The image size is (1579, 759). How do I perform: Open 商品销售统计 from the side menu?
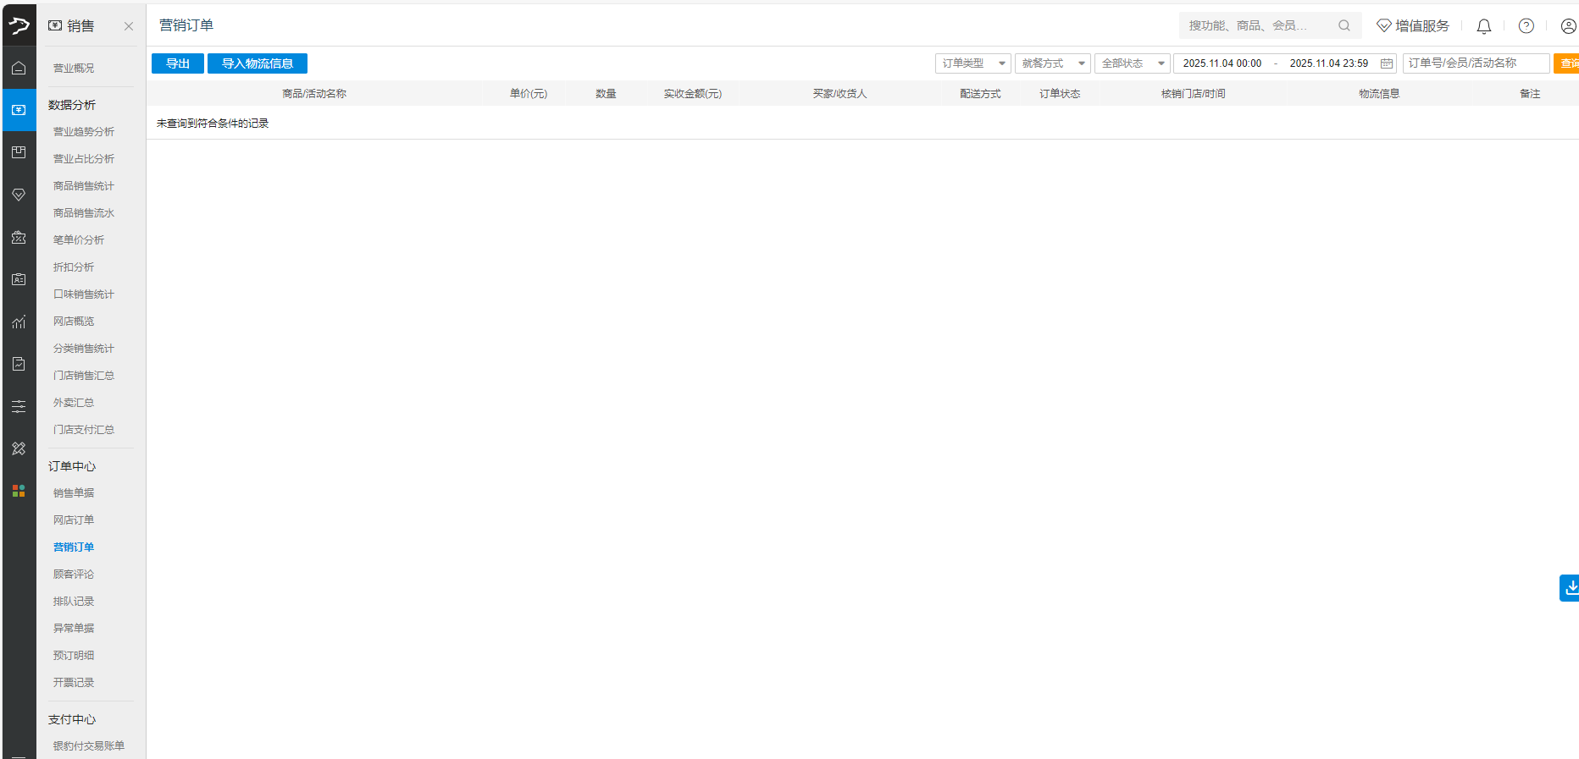point(83,186)
